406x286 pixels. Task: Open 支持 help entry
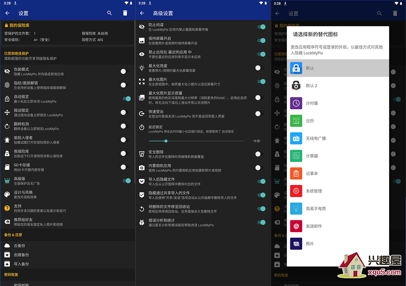68,208
